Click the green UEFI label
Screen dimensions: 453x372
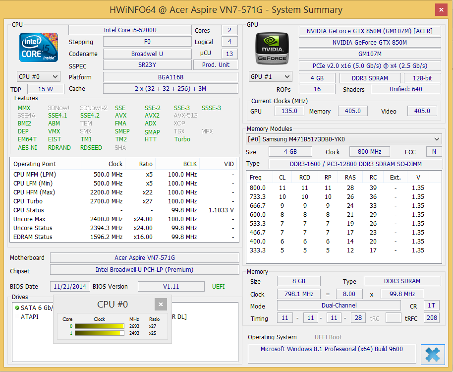coord(219,287)
